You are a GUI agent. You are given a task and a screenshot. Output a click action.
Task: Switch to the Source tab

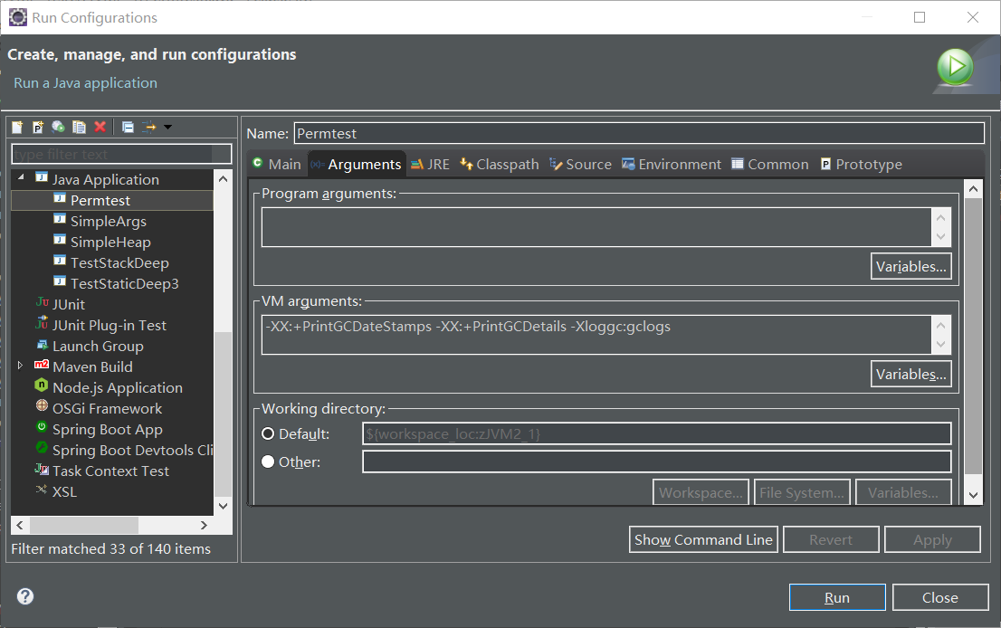tap(580, 164)
